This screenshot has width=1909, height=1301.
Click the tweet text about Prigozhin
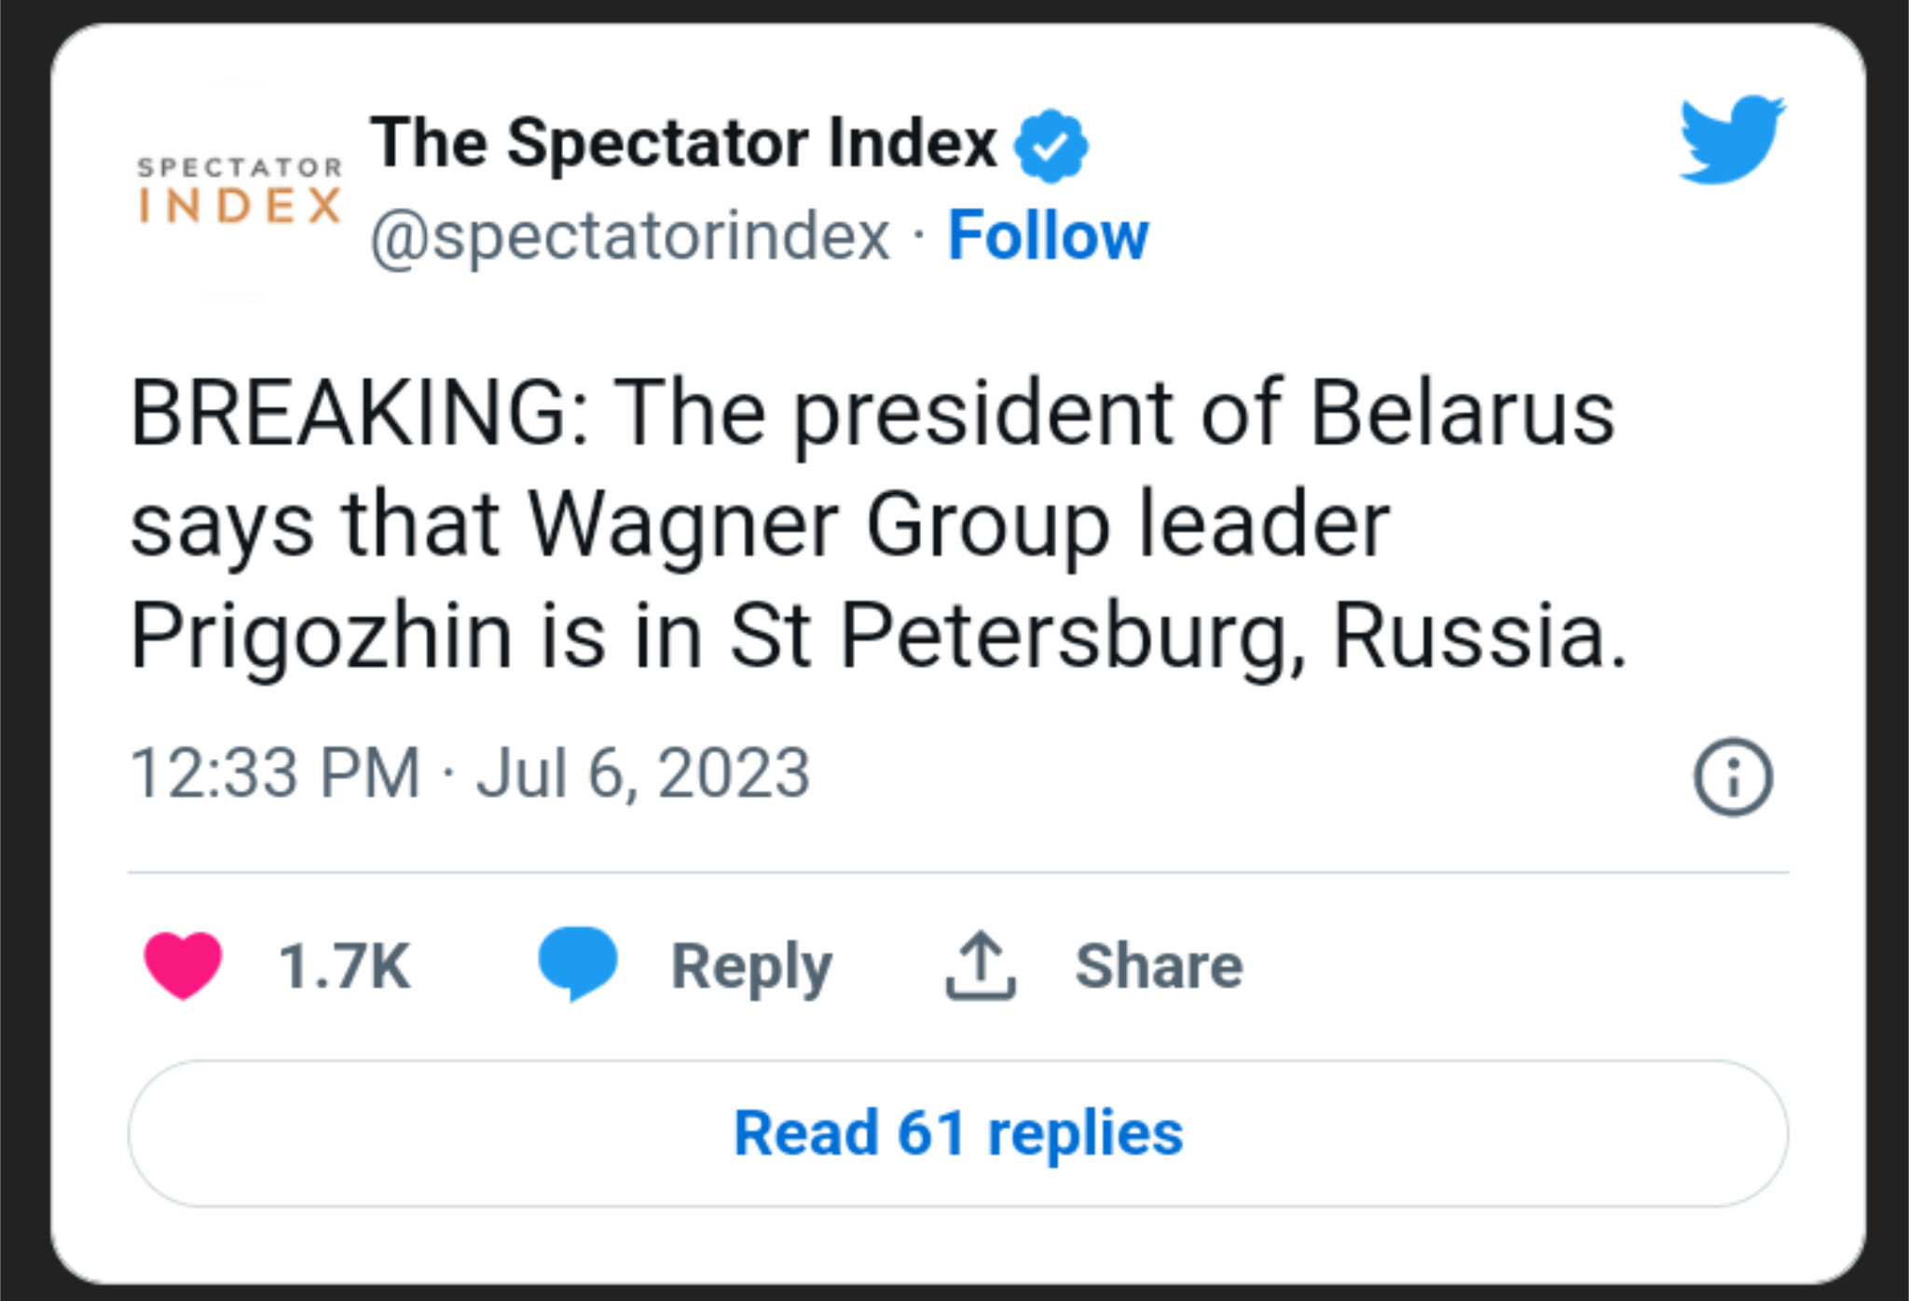(x=876, y=524)
